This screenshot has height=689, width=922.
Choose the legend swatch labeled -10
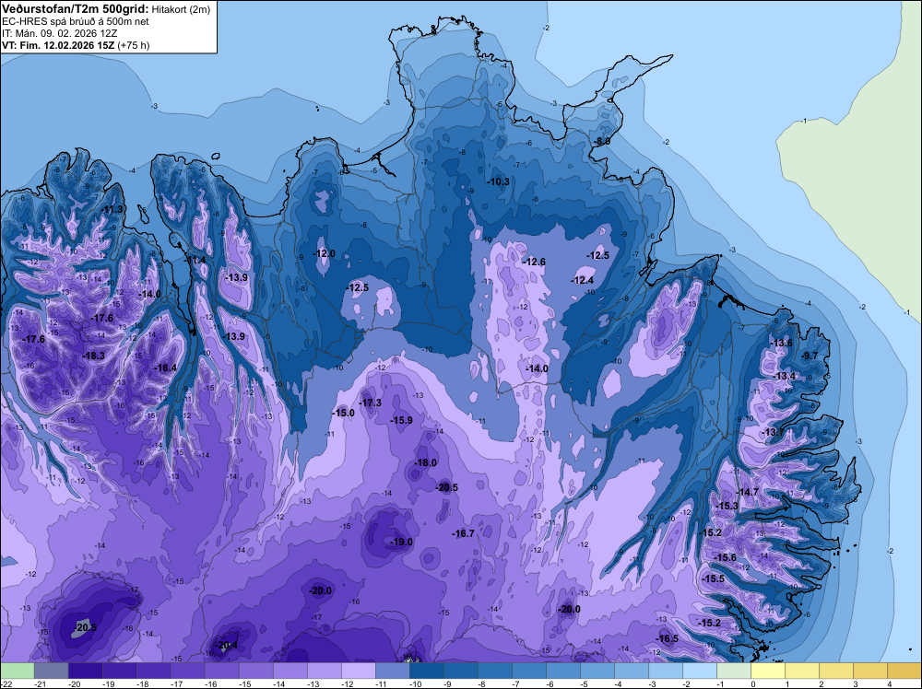(426, 671)
